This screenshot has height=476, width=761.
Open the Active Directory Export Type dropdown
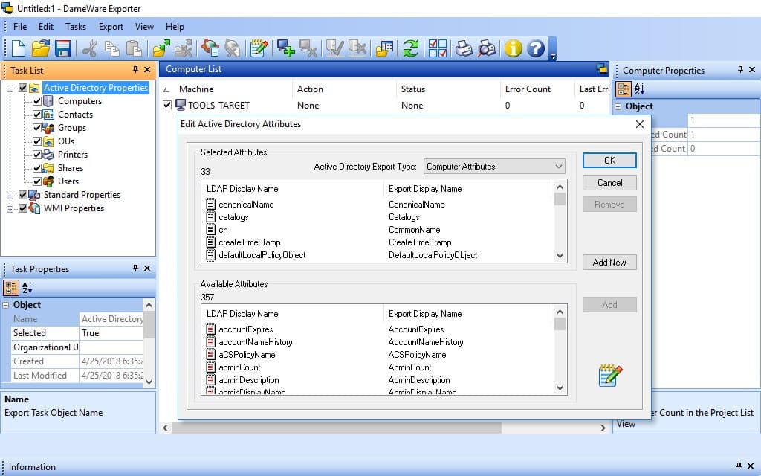557,166
